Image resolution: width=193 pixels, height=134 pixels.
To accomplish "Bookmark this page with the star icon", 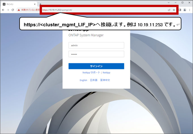I will (x=174, y=10).
